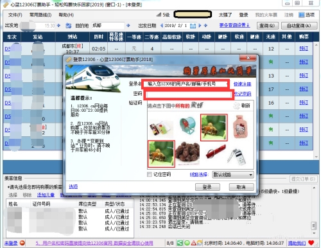This screenshot has height=248, width=321.
Task: Click the 二等座 column header
Action: 152,37
